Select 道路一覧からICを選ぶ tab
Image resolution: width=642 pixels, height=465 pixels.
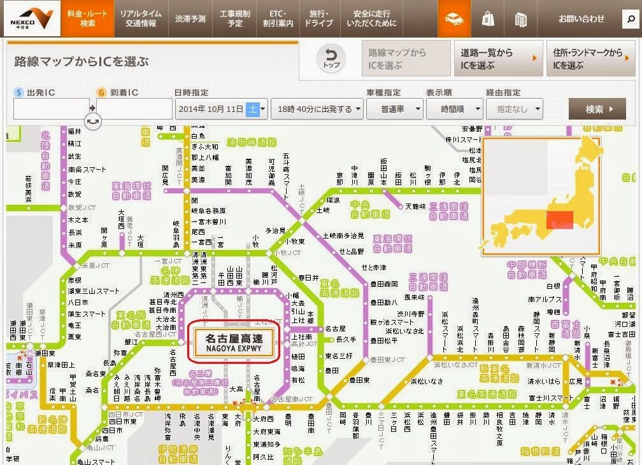[498, 59]
